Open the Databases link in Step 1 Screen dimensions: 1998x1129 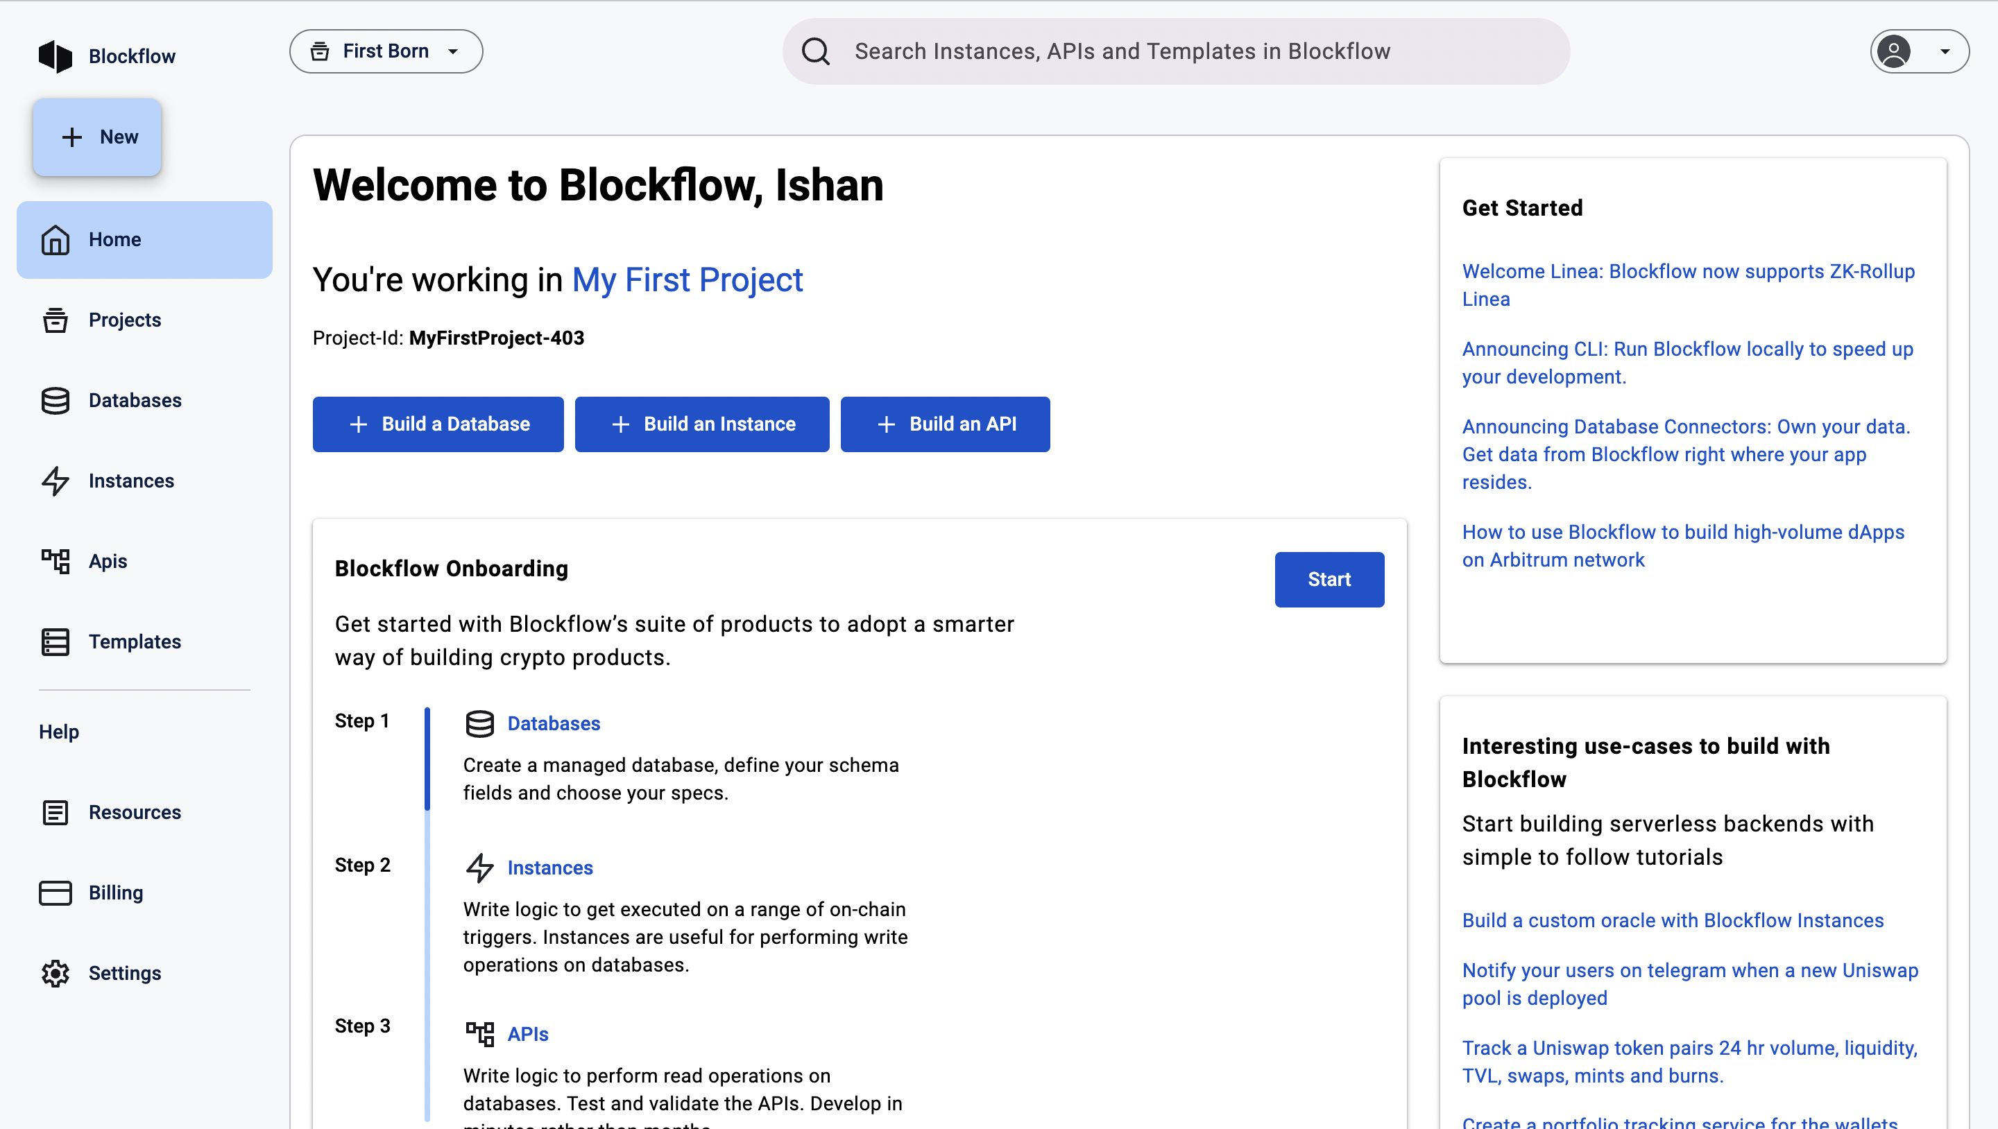[x=553, y=723]
